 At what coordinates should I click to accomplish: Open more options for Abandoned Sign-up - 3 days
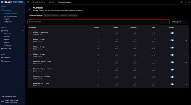(x=186, y=63)
